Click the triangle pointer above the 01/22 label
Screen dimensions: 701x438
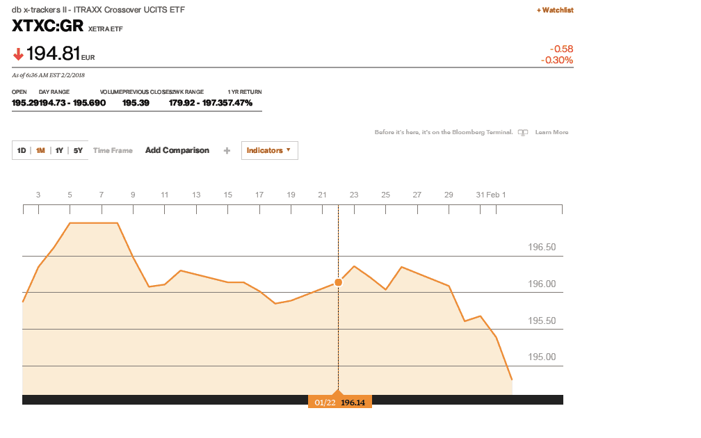click(x=339, y=393)
